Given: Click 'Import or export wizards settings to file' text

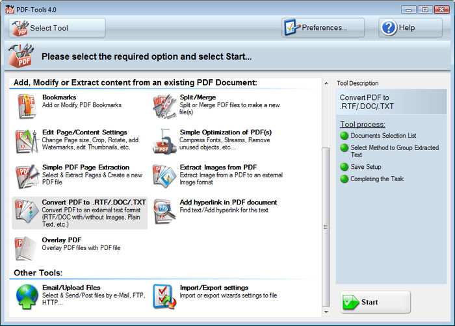Looking at the screenshot, I should click(228, 295).
